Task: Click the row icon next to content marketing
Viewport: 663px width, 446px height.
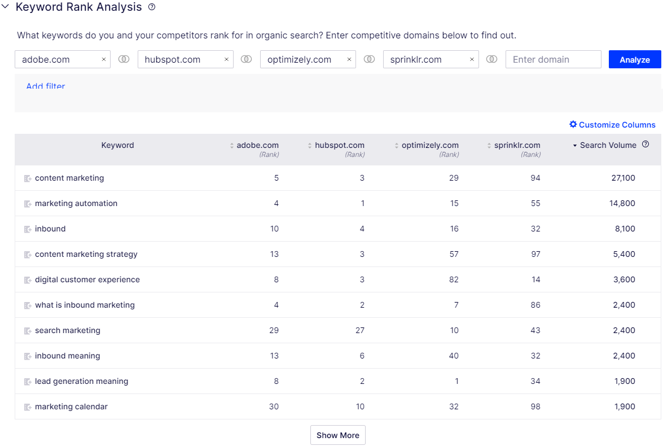Action: click(28, 178)
